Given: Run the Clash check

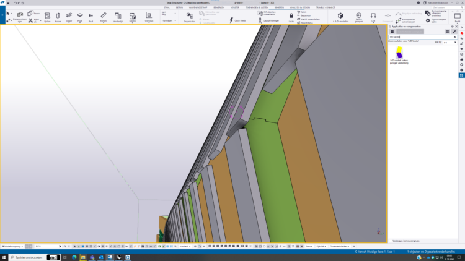Looking at the screenshot, I should (x=237, y=20).
